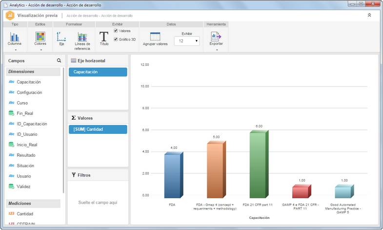Click the Exhibir ribbon group label
The image size is (383, 230).
point(117,24)
